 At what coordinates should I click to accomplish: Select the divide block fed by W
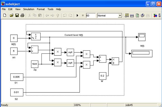pyautogui.click(x=115, y=61)
